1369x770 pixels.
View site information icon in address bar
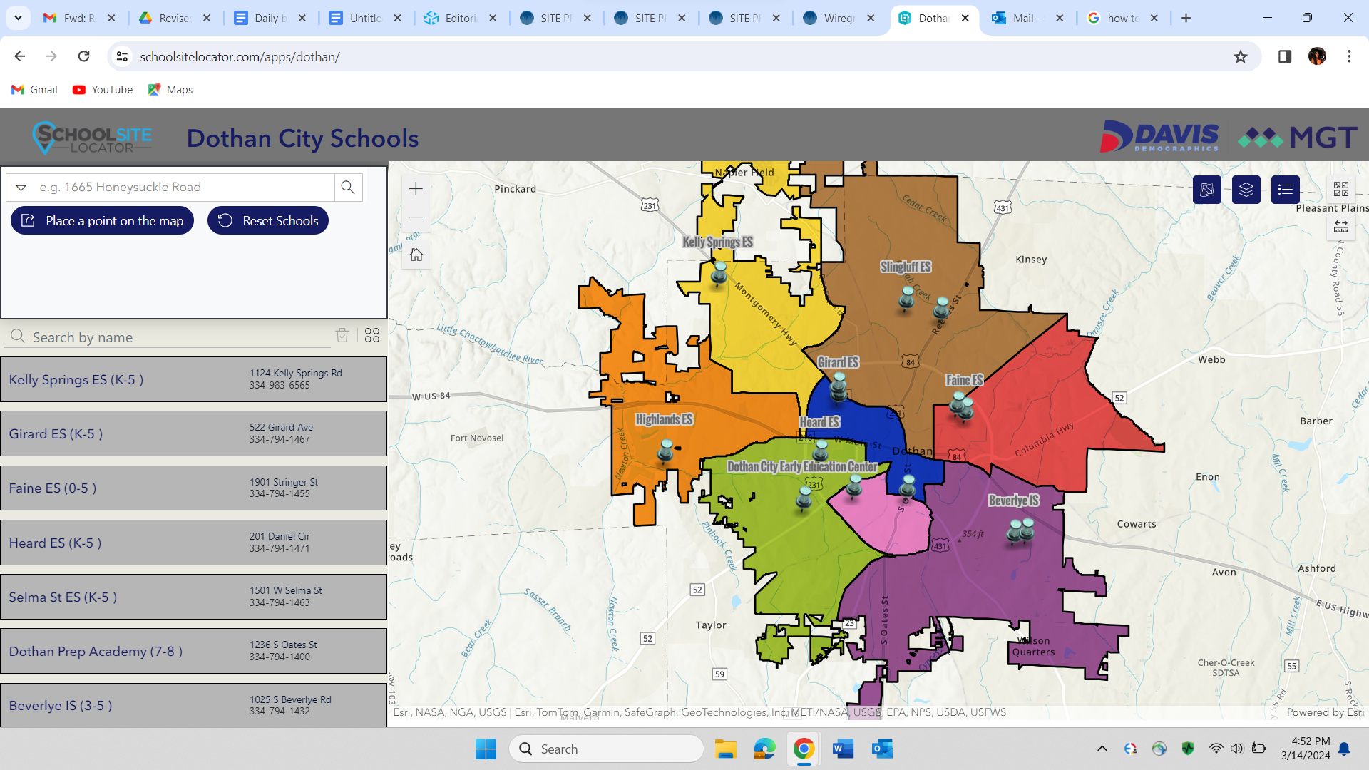coord(123,56)
